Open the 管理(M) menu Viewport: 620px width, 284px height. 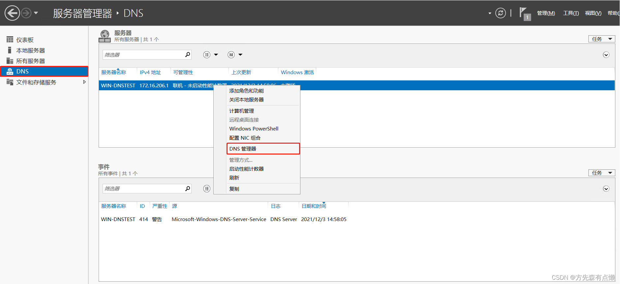(x=546, y=13)
